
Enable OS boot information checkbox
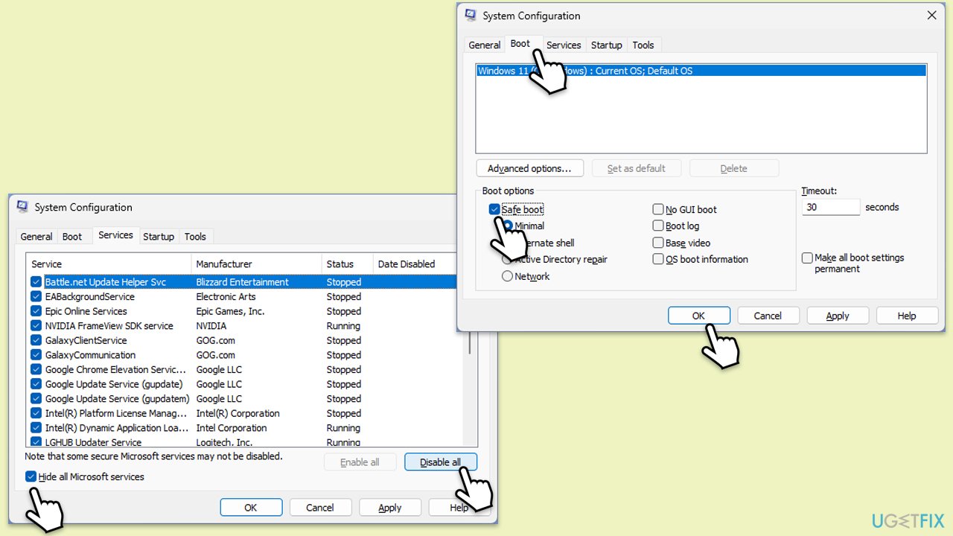point(658,259)
